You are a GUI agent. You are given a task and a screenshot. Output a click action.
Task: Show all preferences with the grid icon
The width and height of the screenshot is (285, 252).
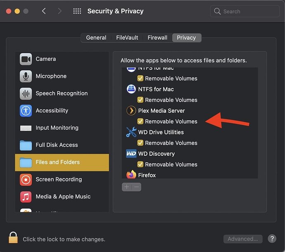77,11
